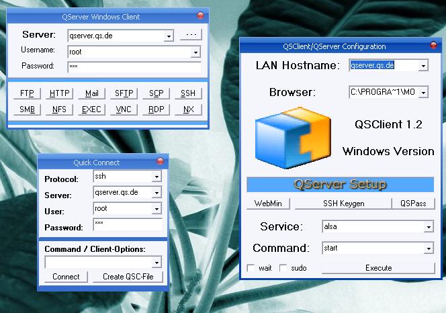Open the Browser path dropdown
Viewport: 446px width, 313px height.
(x=423, y=93)
